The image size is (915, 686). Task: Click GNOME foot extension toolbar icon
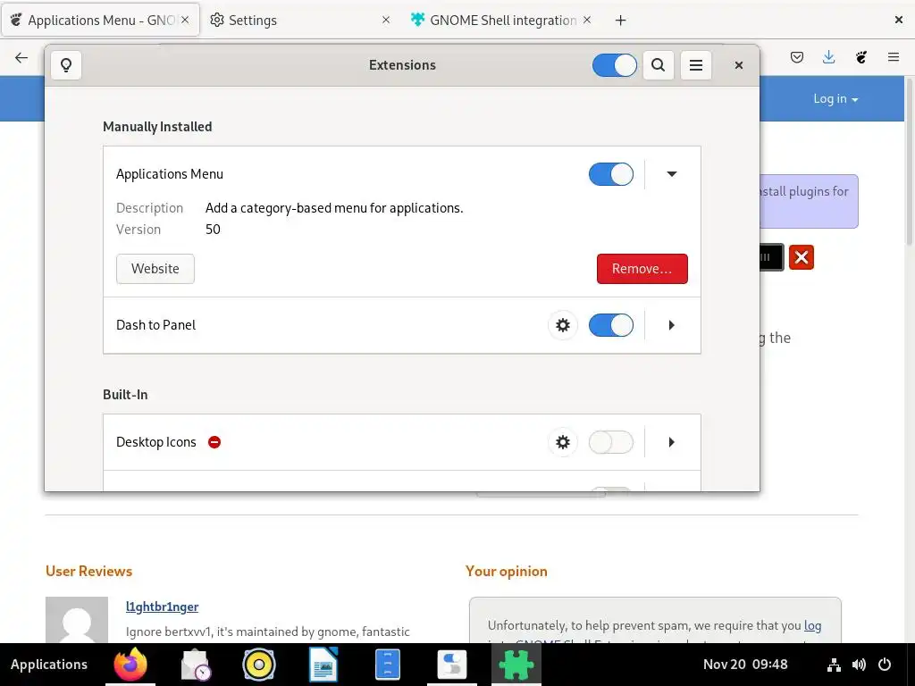point(860,57)
